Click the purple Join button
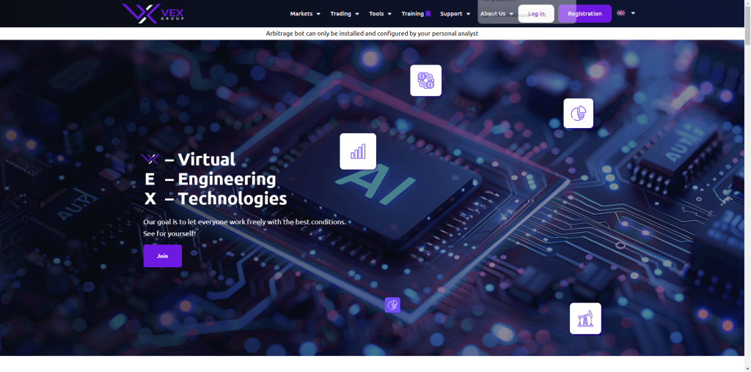 [x=162, y=256]
